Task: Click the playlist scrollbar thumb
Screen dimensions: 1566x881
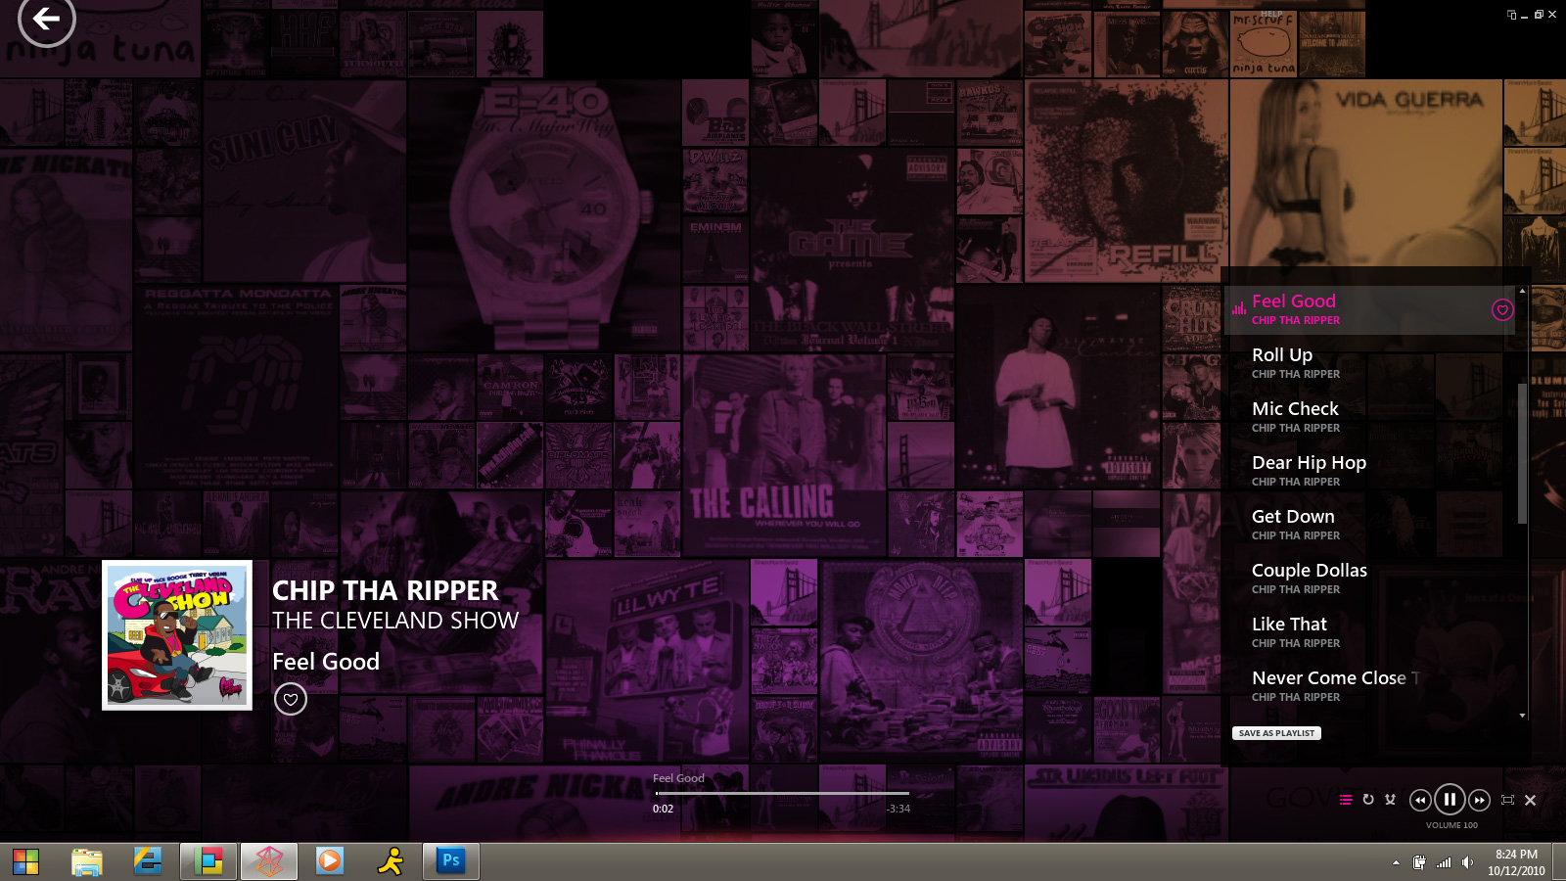Action: pos(1522,453)
